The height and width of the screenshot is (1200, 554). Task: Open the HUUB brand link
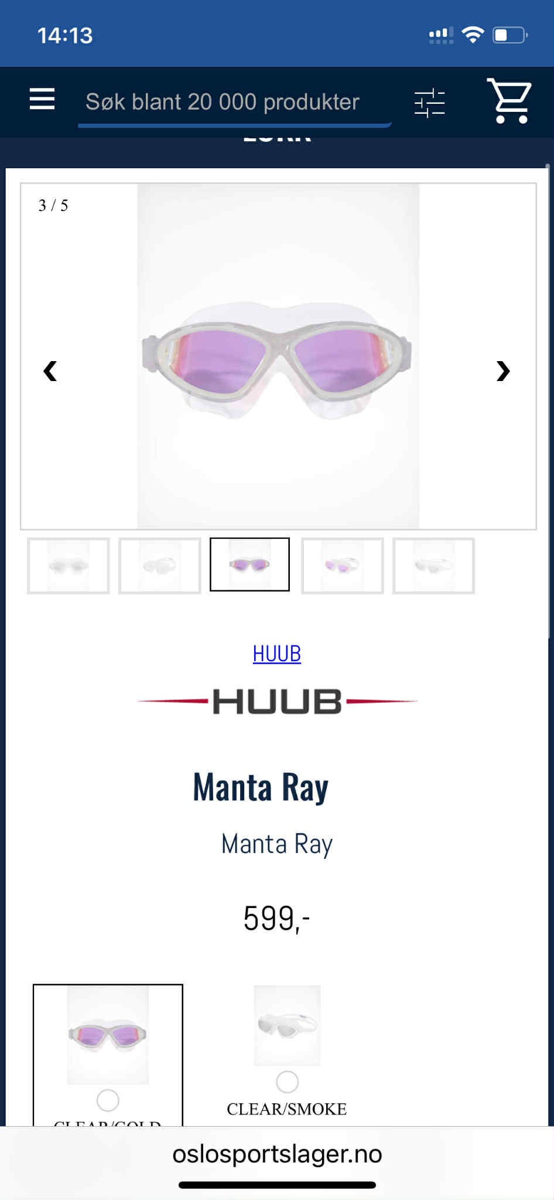277,653
